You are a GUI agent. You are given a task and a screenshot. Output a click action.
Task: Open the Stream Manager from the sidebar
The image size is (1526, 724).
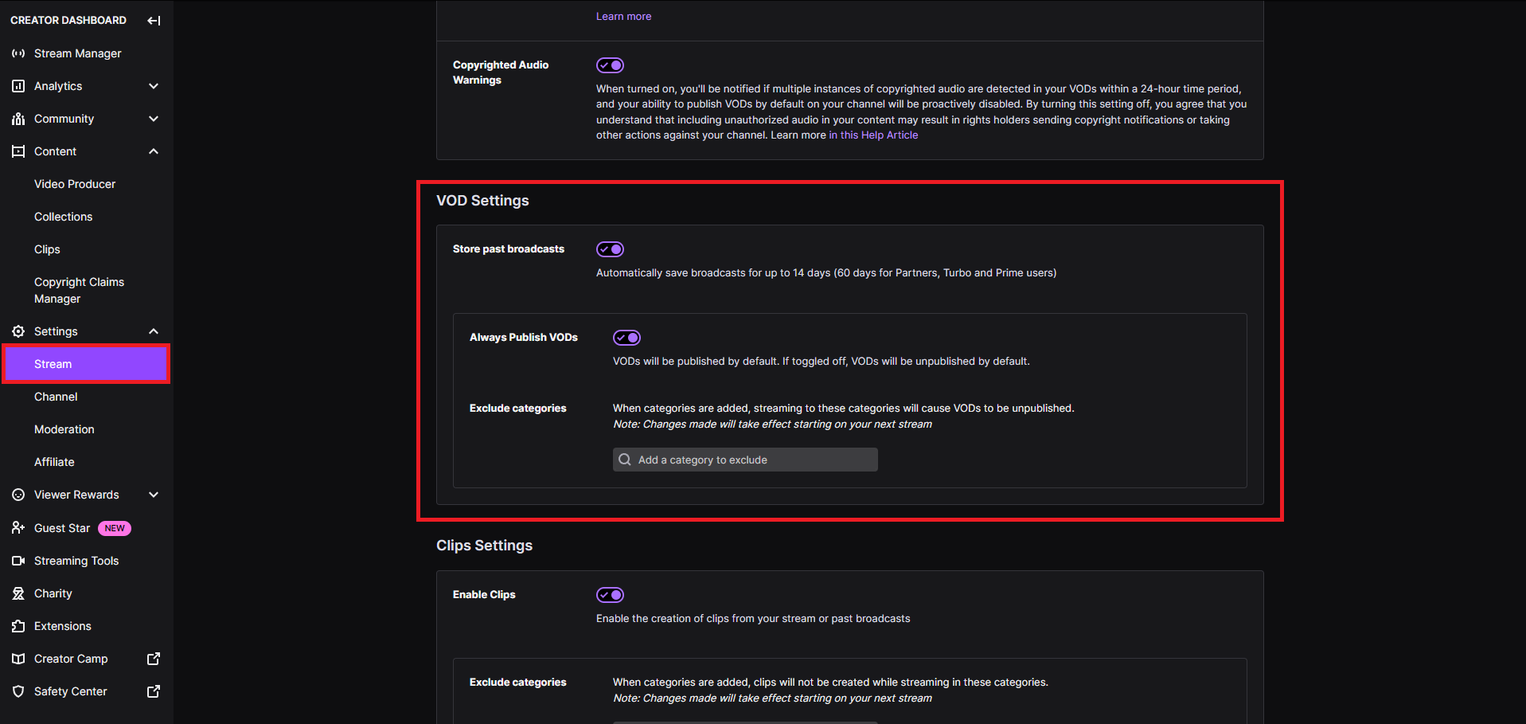tap(77, 53)
